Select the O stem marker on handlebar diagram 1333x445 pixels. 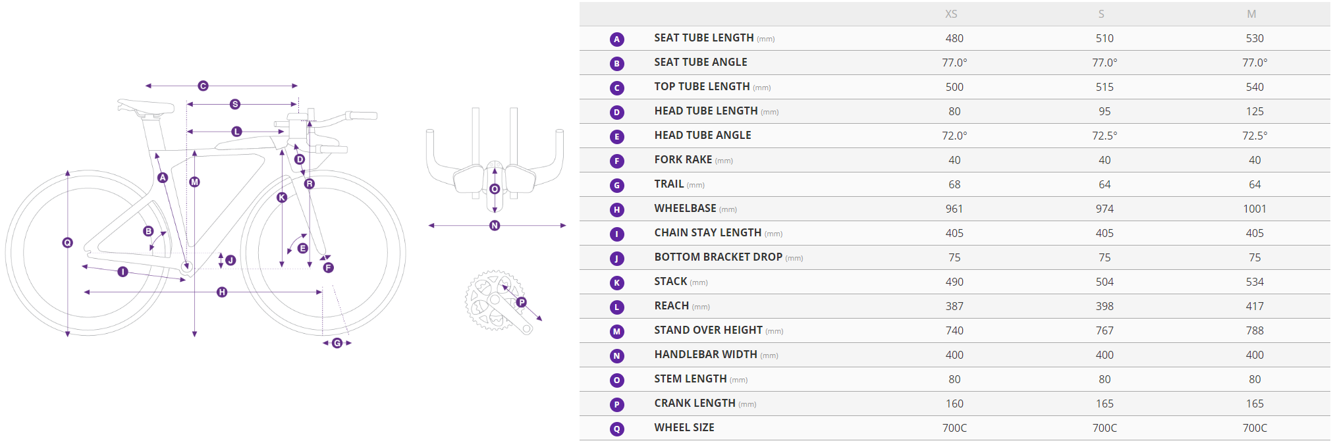pos(495,189)
